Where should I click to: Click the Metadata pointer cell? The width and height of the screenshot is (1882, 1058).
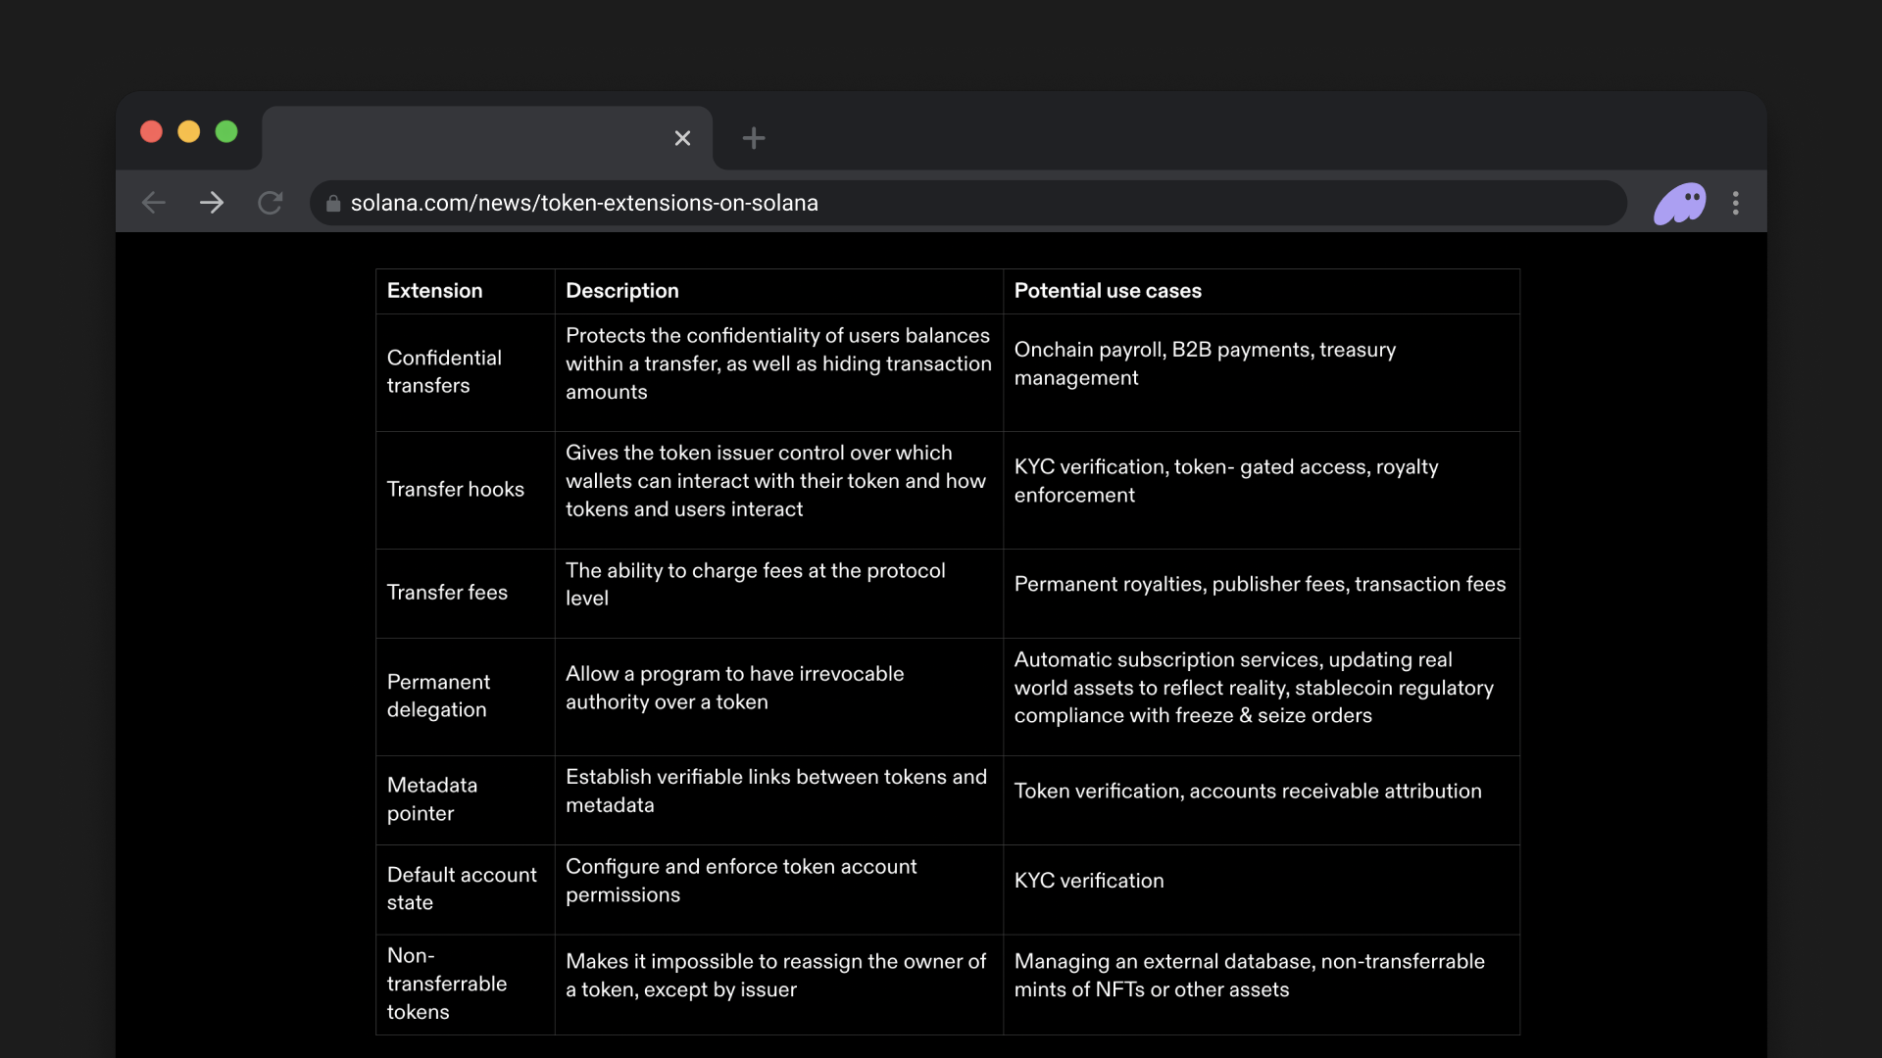(432, 799)
